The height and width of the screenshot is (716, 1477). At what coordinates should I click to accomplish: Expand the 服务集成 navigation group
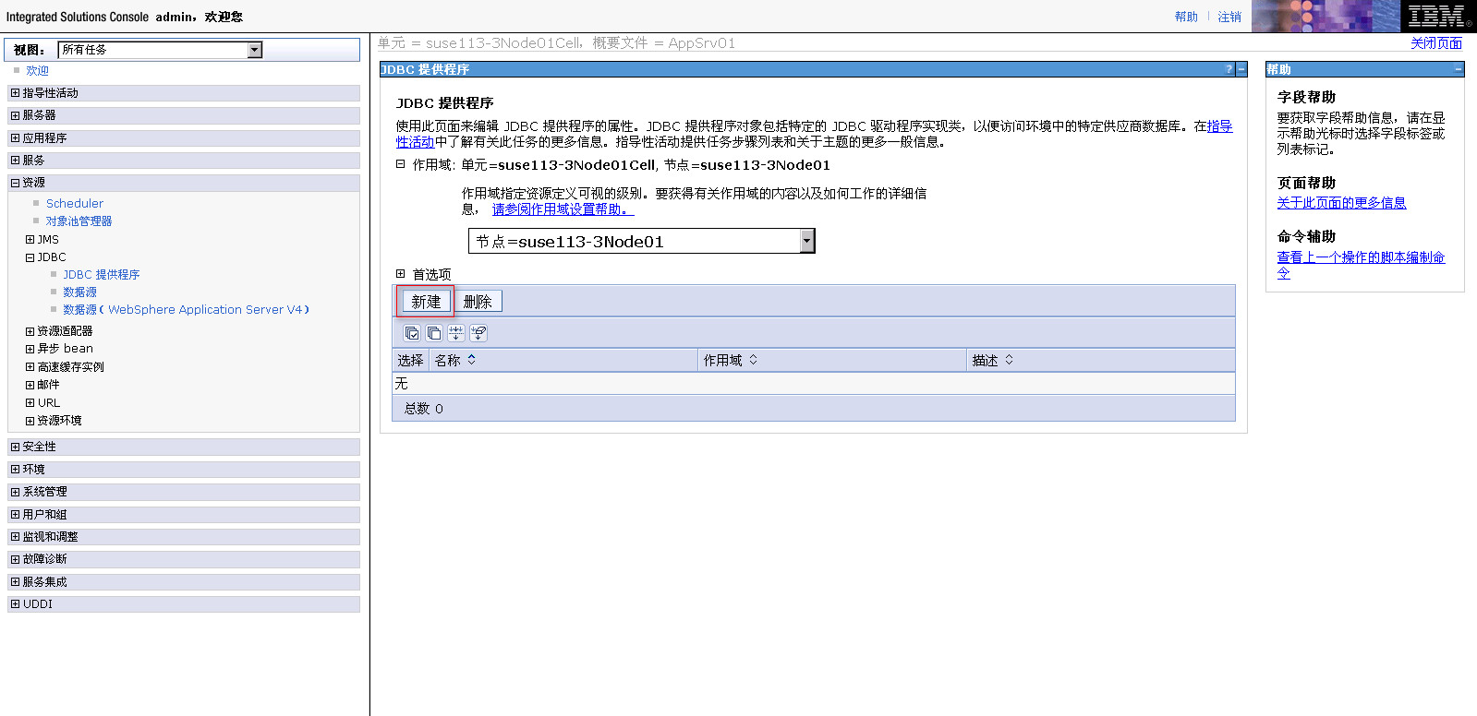[15, 582]
